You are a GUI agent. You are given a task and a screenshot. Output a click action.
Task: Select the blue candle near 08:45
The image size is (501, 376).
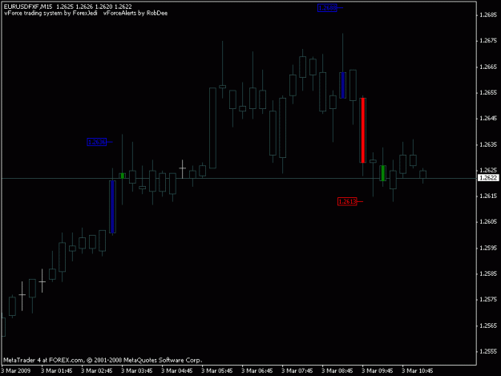(x=343, y=85)
